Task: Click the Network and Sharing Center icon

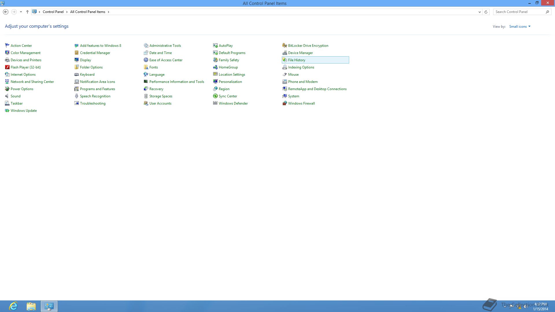Action: (x=7, y=81)
